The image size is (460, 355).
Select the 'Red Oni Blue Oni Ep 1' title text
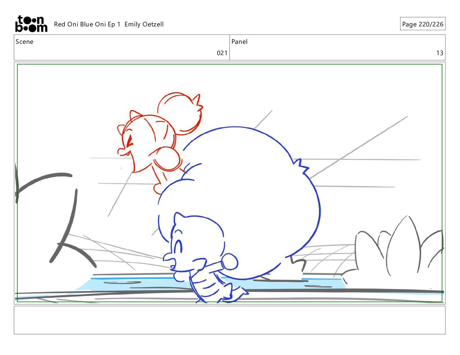point(87,24)
